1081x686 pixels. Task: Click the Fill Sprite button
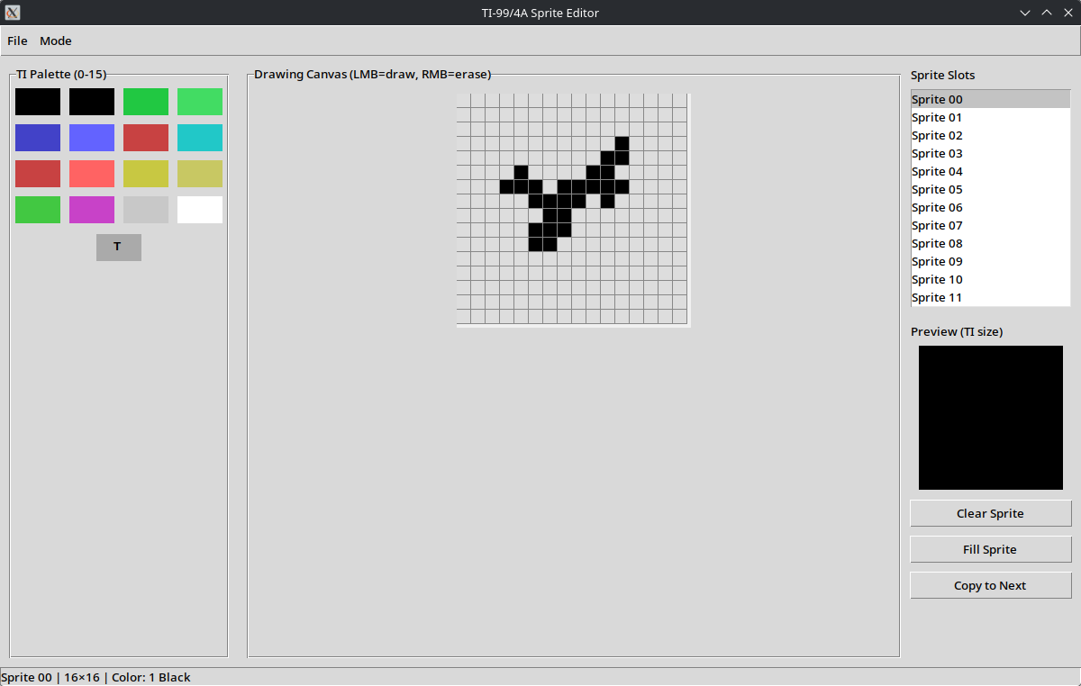[991, 549]
